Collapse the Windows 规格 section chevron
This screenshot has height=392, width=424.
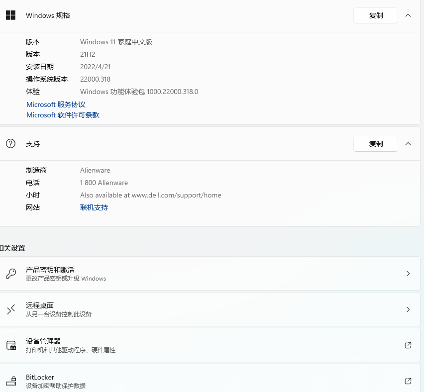click(408, 15)
